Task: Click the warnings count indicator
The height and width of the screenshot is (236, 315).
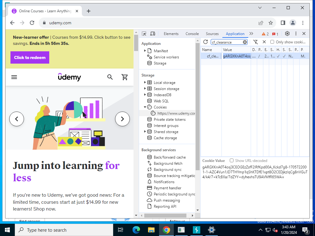Action: [265, 34]
